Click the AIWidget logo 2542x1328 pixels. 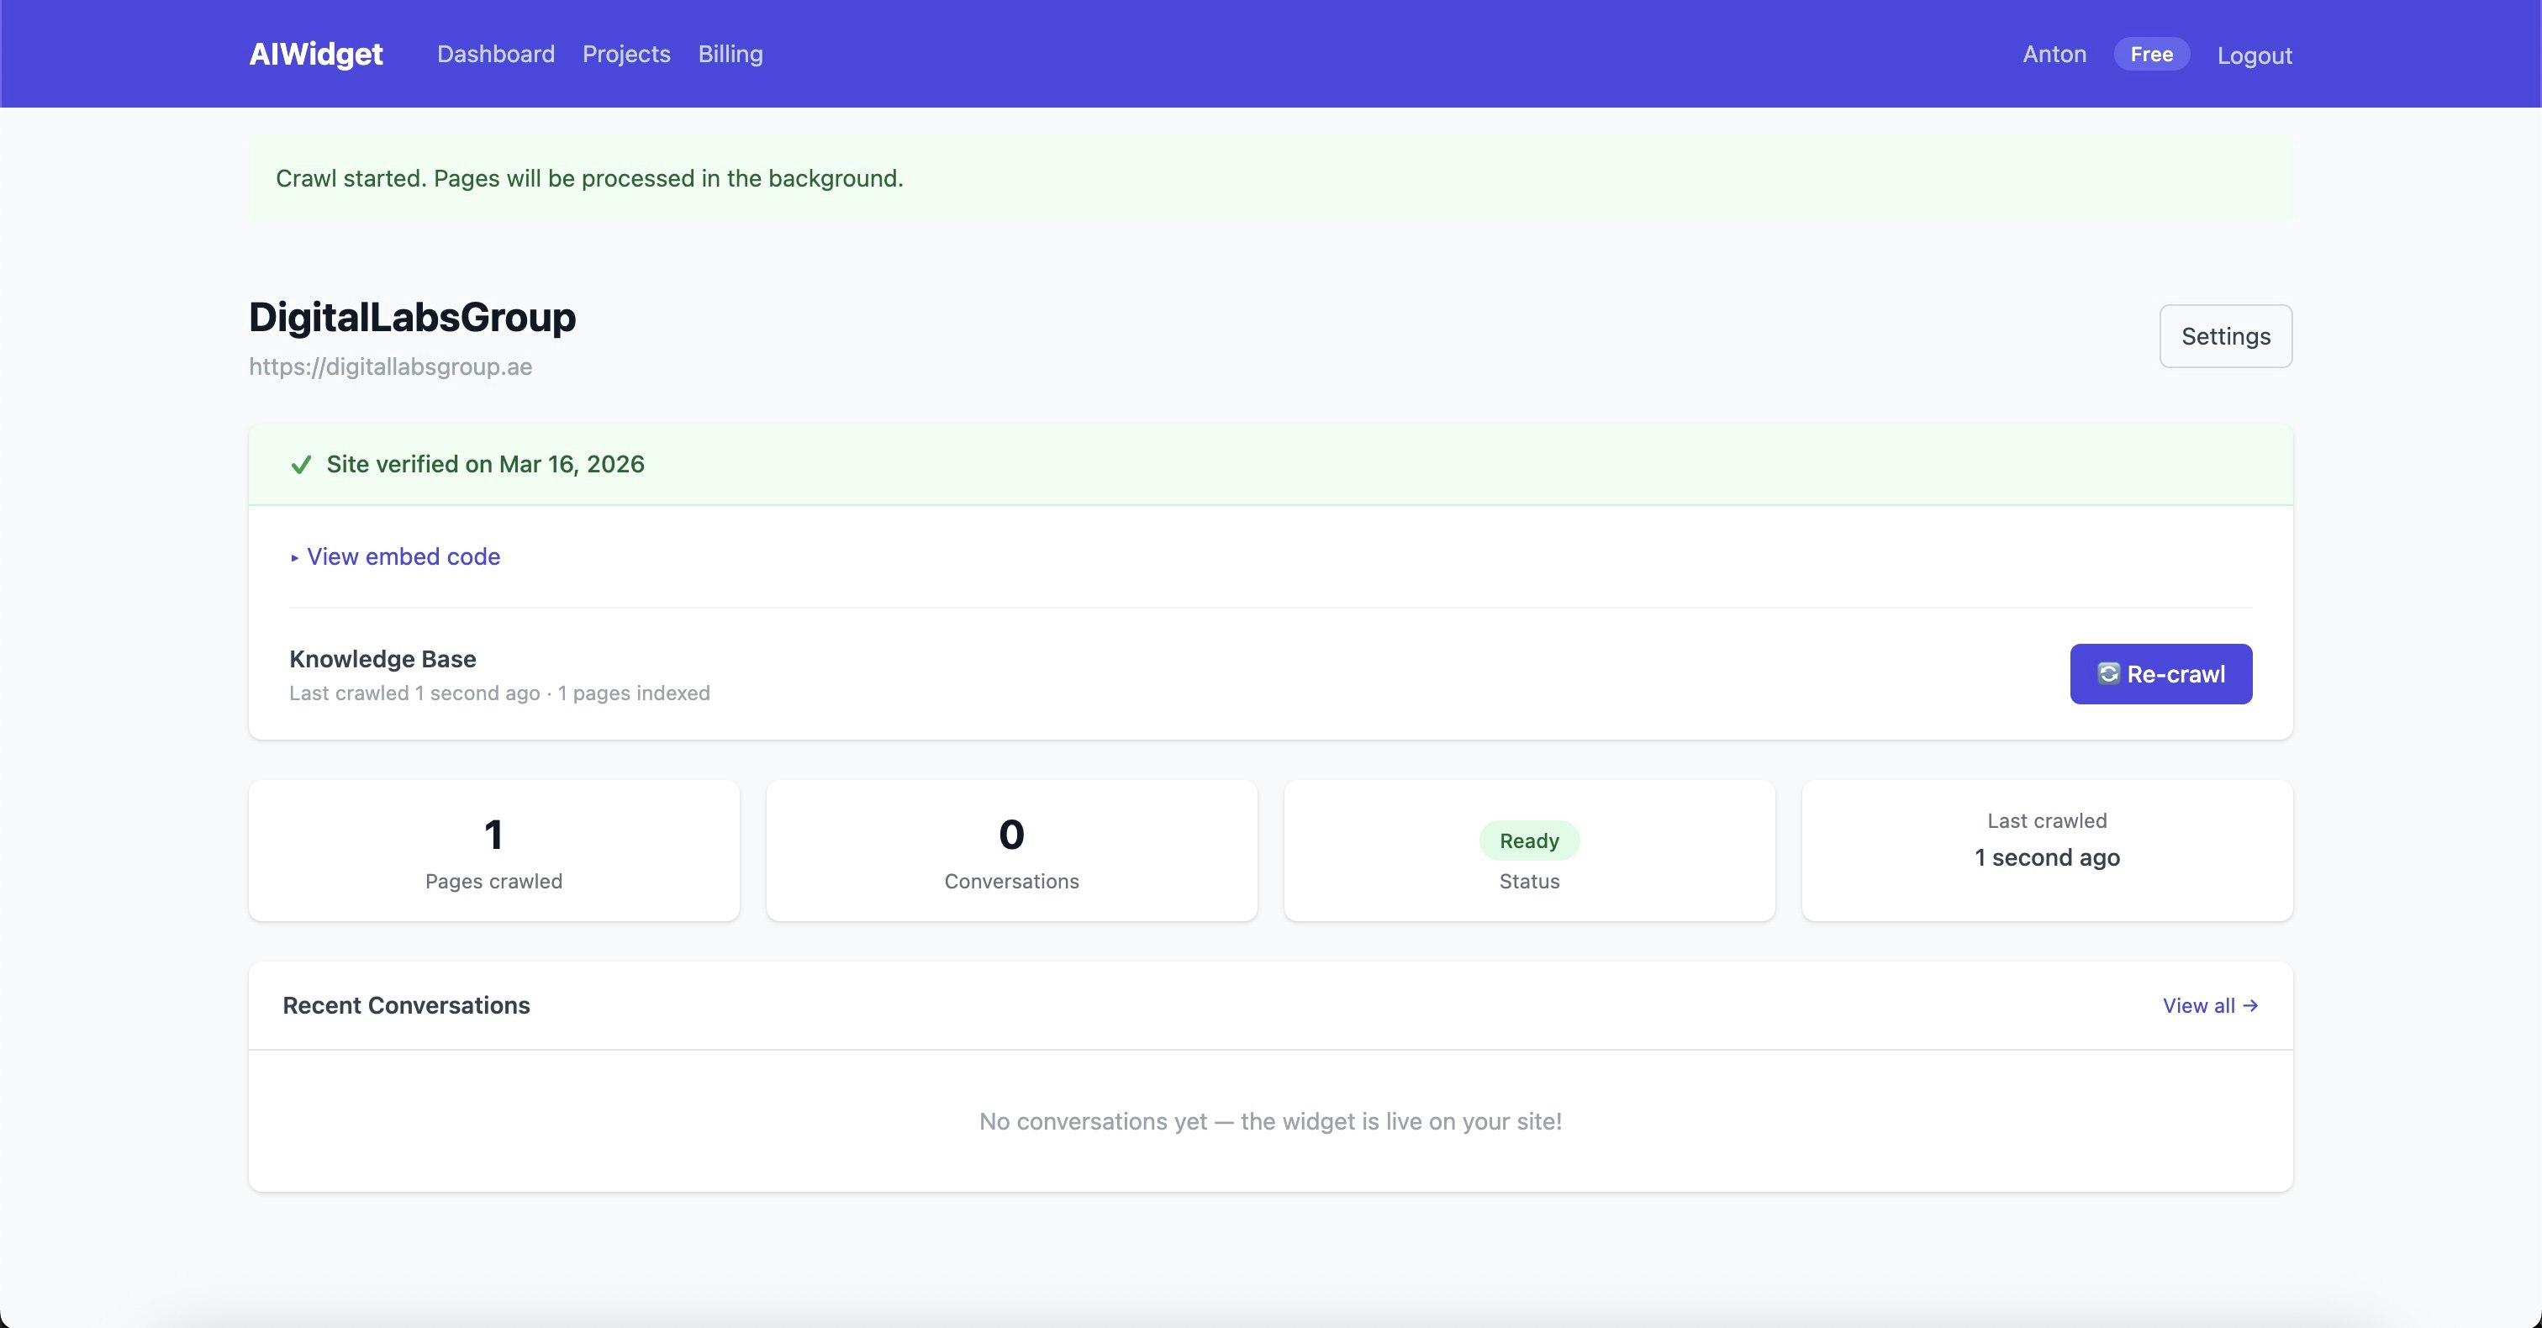coord(314,55)
